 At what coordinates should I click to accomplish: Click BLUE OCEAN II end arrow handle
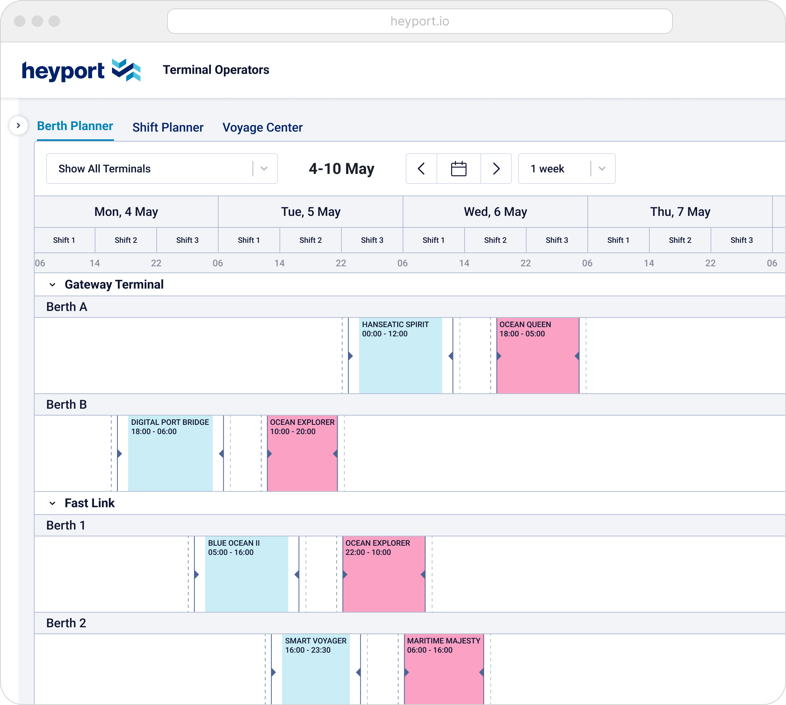(x=297, y=575)
